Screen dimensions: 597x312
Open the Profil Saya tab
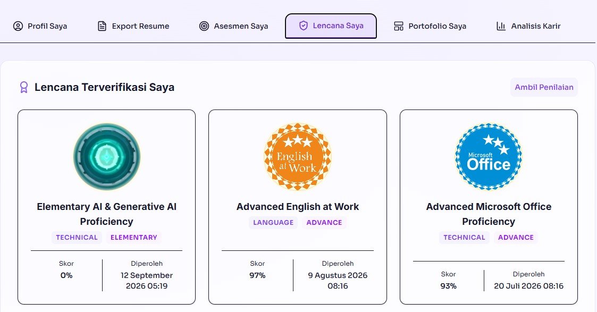coord(40,26)
